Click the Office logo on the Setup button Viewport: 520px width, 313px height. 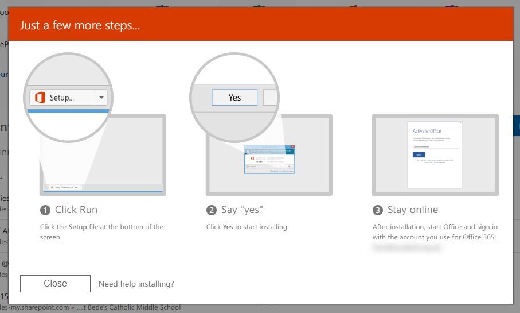pyautogui.click(x=40, y=98)
